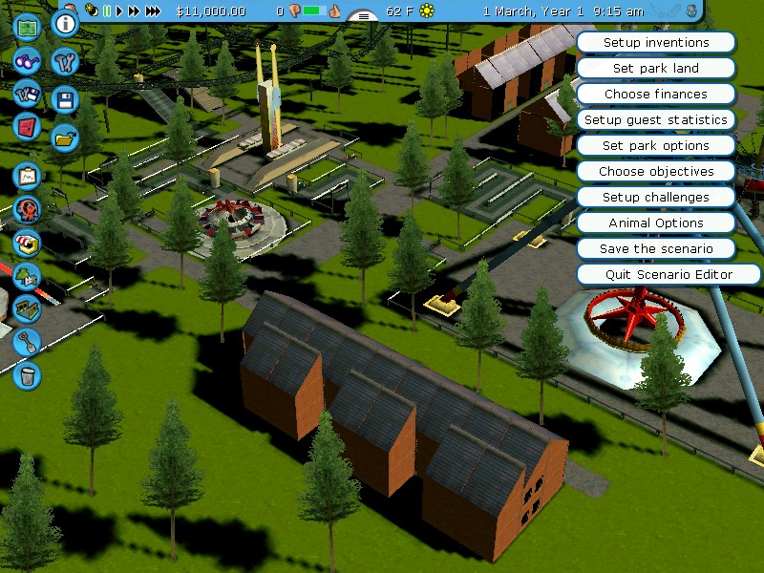
Task: Open Choose objectives
Action: [656, 172]
